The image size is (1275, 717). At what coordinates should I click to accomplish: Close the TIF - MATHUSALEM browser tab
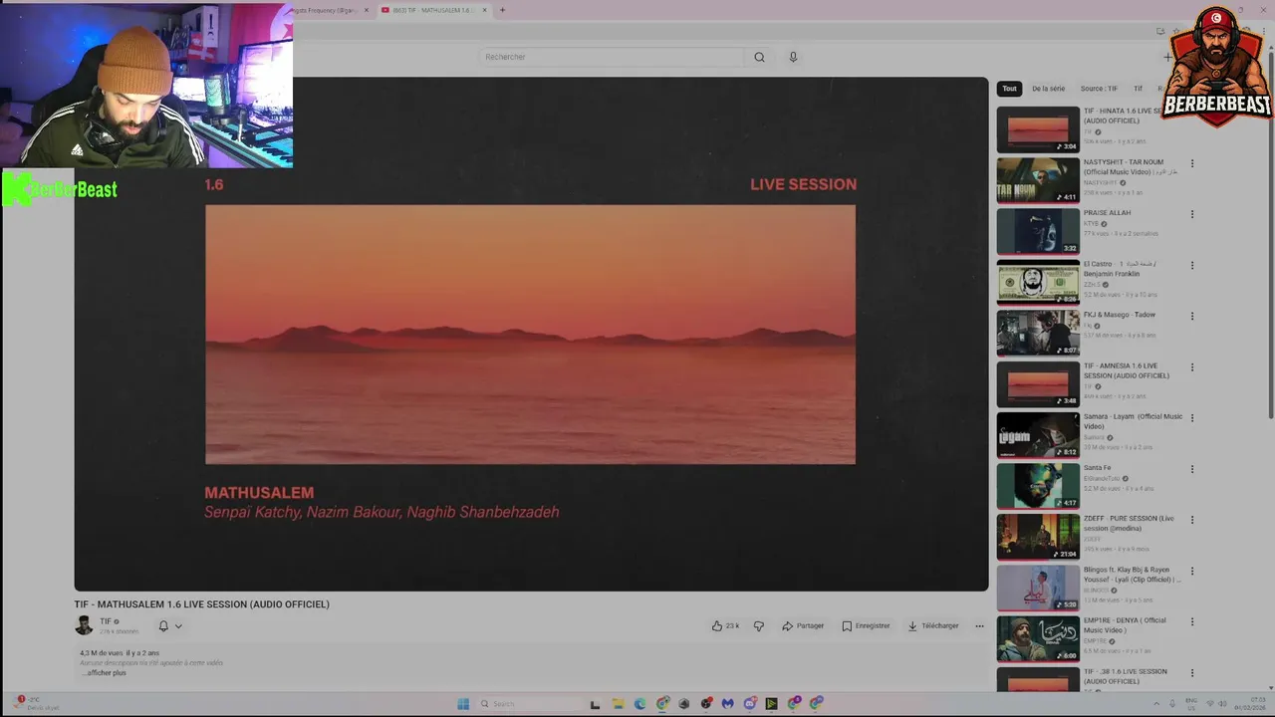pos(485,10)
